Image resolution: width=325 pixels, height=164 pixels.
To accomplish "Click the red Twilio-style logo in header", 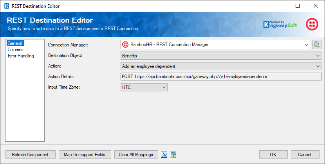I will (x=312, y=24).
